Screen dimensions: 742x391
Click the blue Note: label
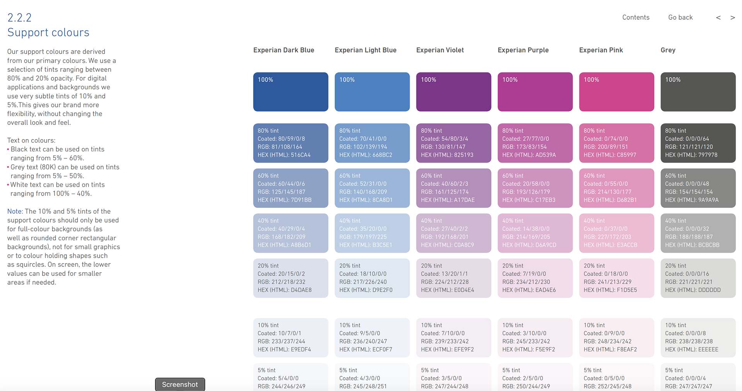(x=15, y=211)
